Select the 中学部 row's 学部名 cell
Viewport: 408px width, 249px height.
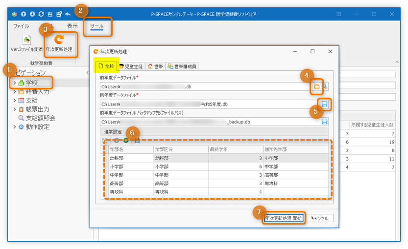pos(131,175)
